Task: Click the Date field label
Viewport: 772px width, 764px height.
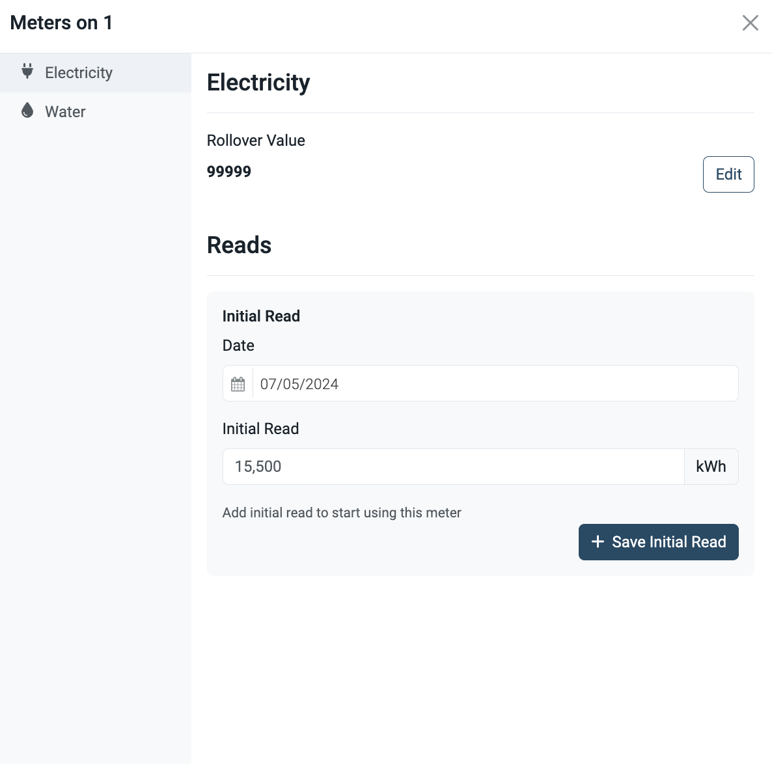Action: (238, 346)
